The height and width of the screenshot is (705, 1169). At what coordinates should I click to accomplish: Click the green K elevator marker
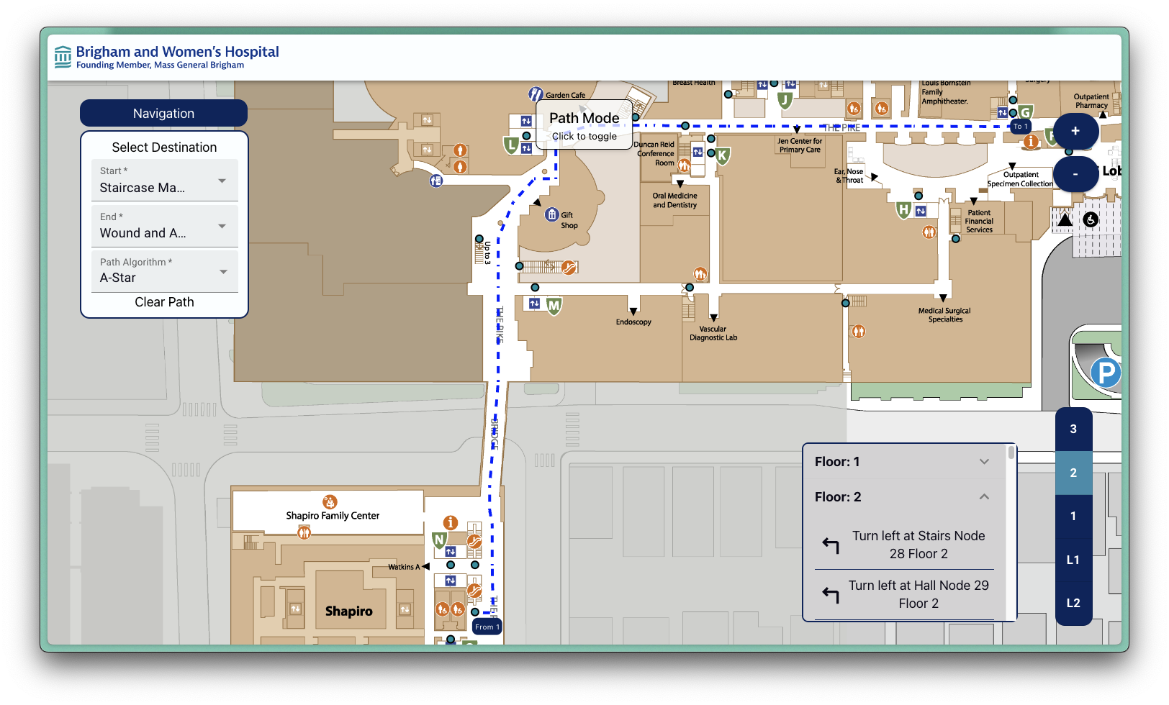(x=722, y=155)
